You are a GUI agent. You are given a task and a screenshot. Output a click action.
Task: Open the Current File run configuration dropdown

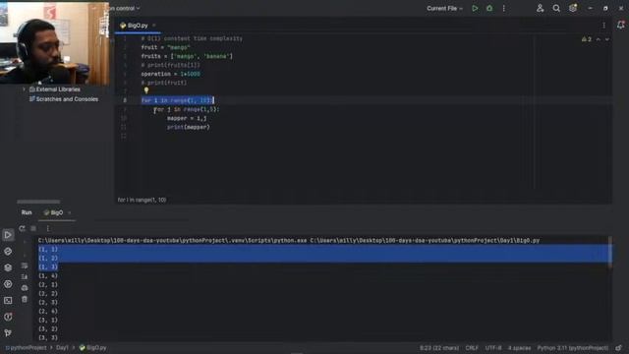pos(444,8)
